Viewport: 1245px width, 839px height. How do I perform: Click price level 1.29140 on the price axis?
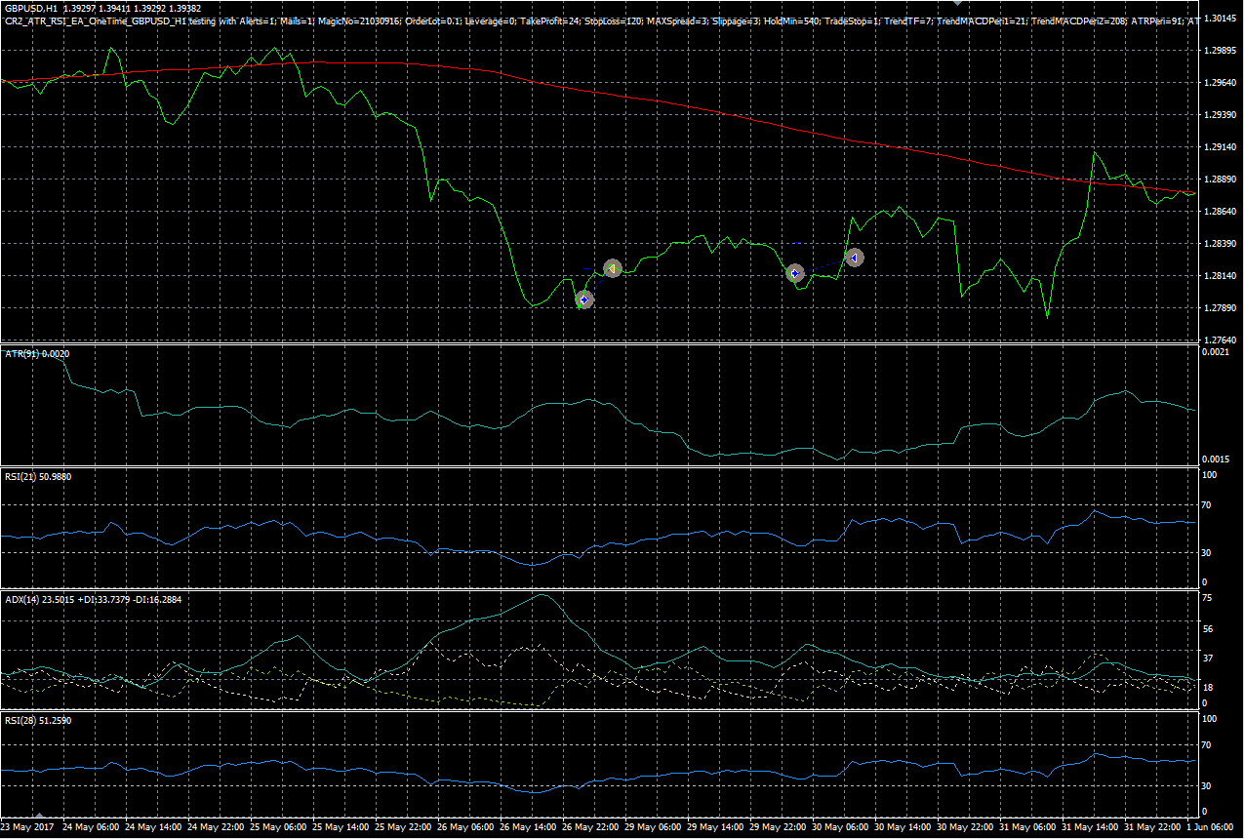(x=1221, y=147)
